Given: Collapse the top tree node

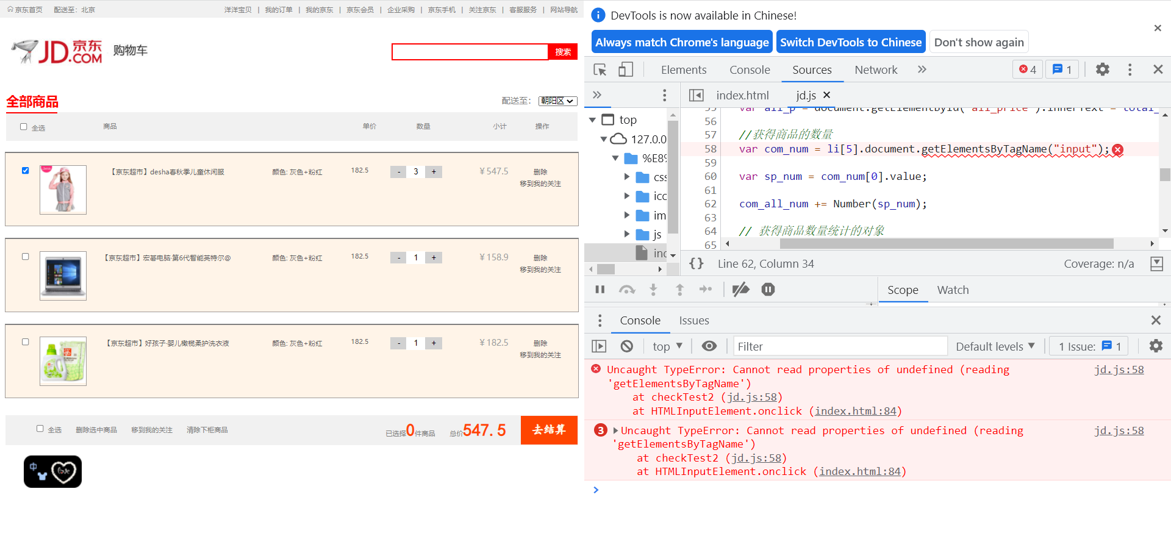Looking at the screenshot, I should (592, 120).
